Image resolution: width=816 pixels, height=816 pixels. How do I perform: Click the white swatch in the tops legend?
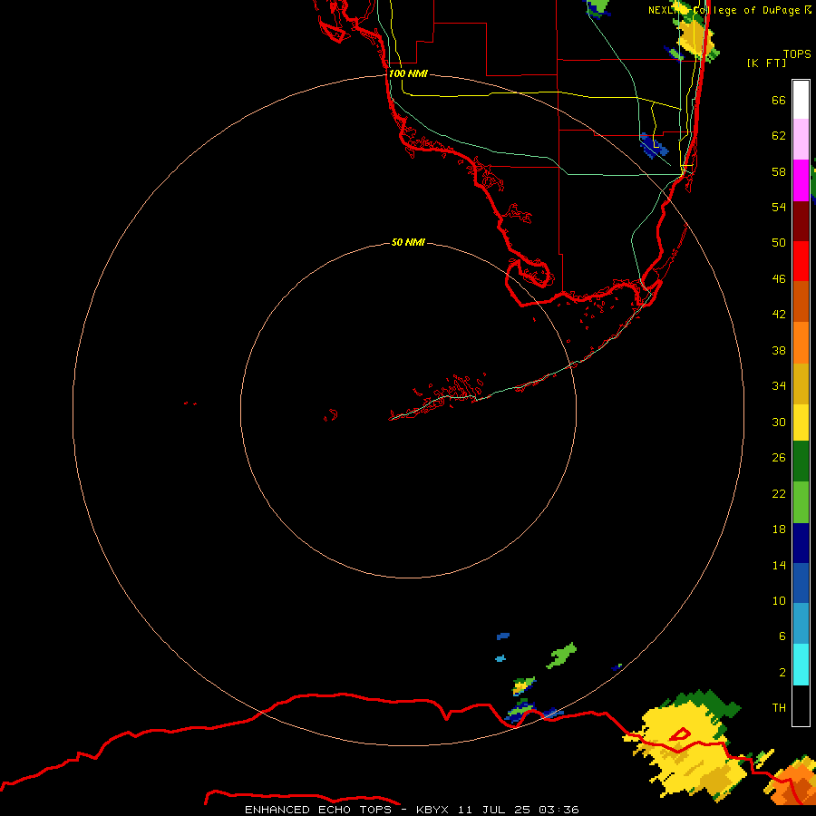point(801,100)
